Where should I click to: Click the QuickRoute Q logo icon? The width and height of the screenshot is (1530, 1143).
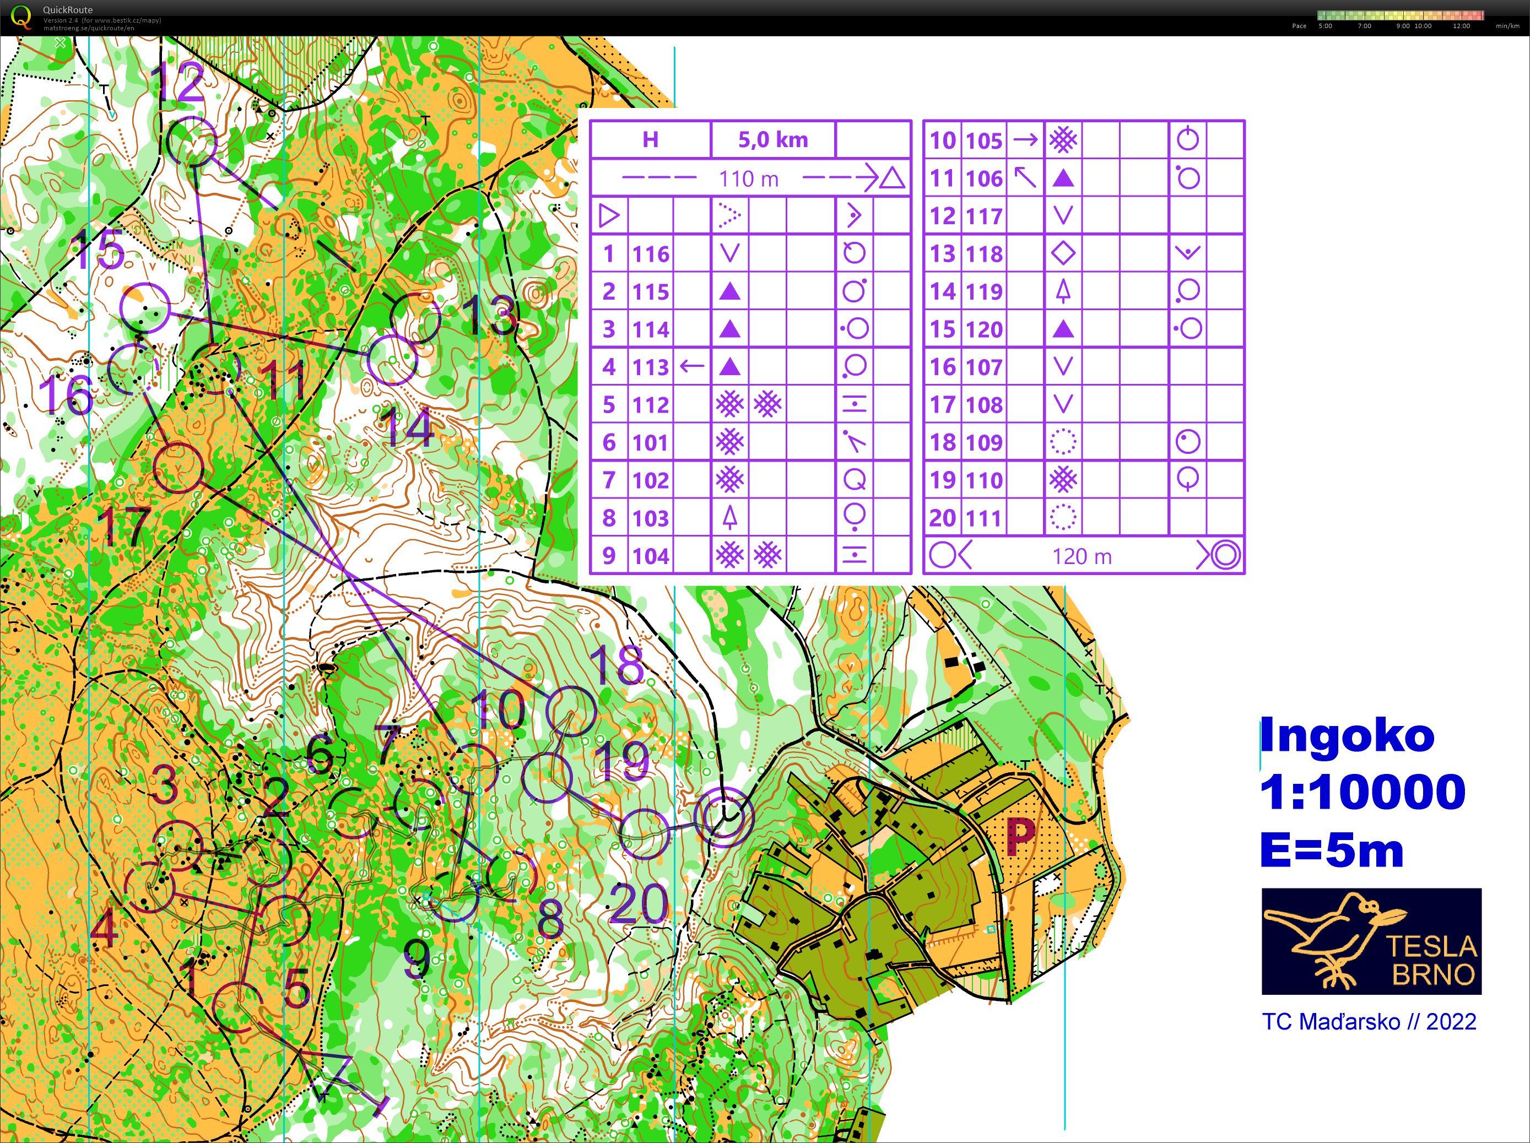click(x=21, y=17)
